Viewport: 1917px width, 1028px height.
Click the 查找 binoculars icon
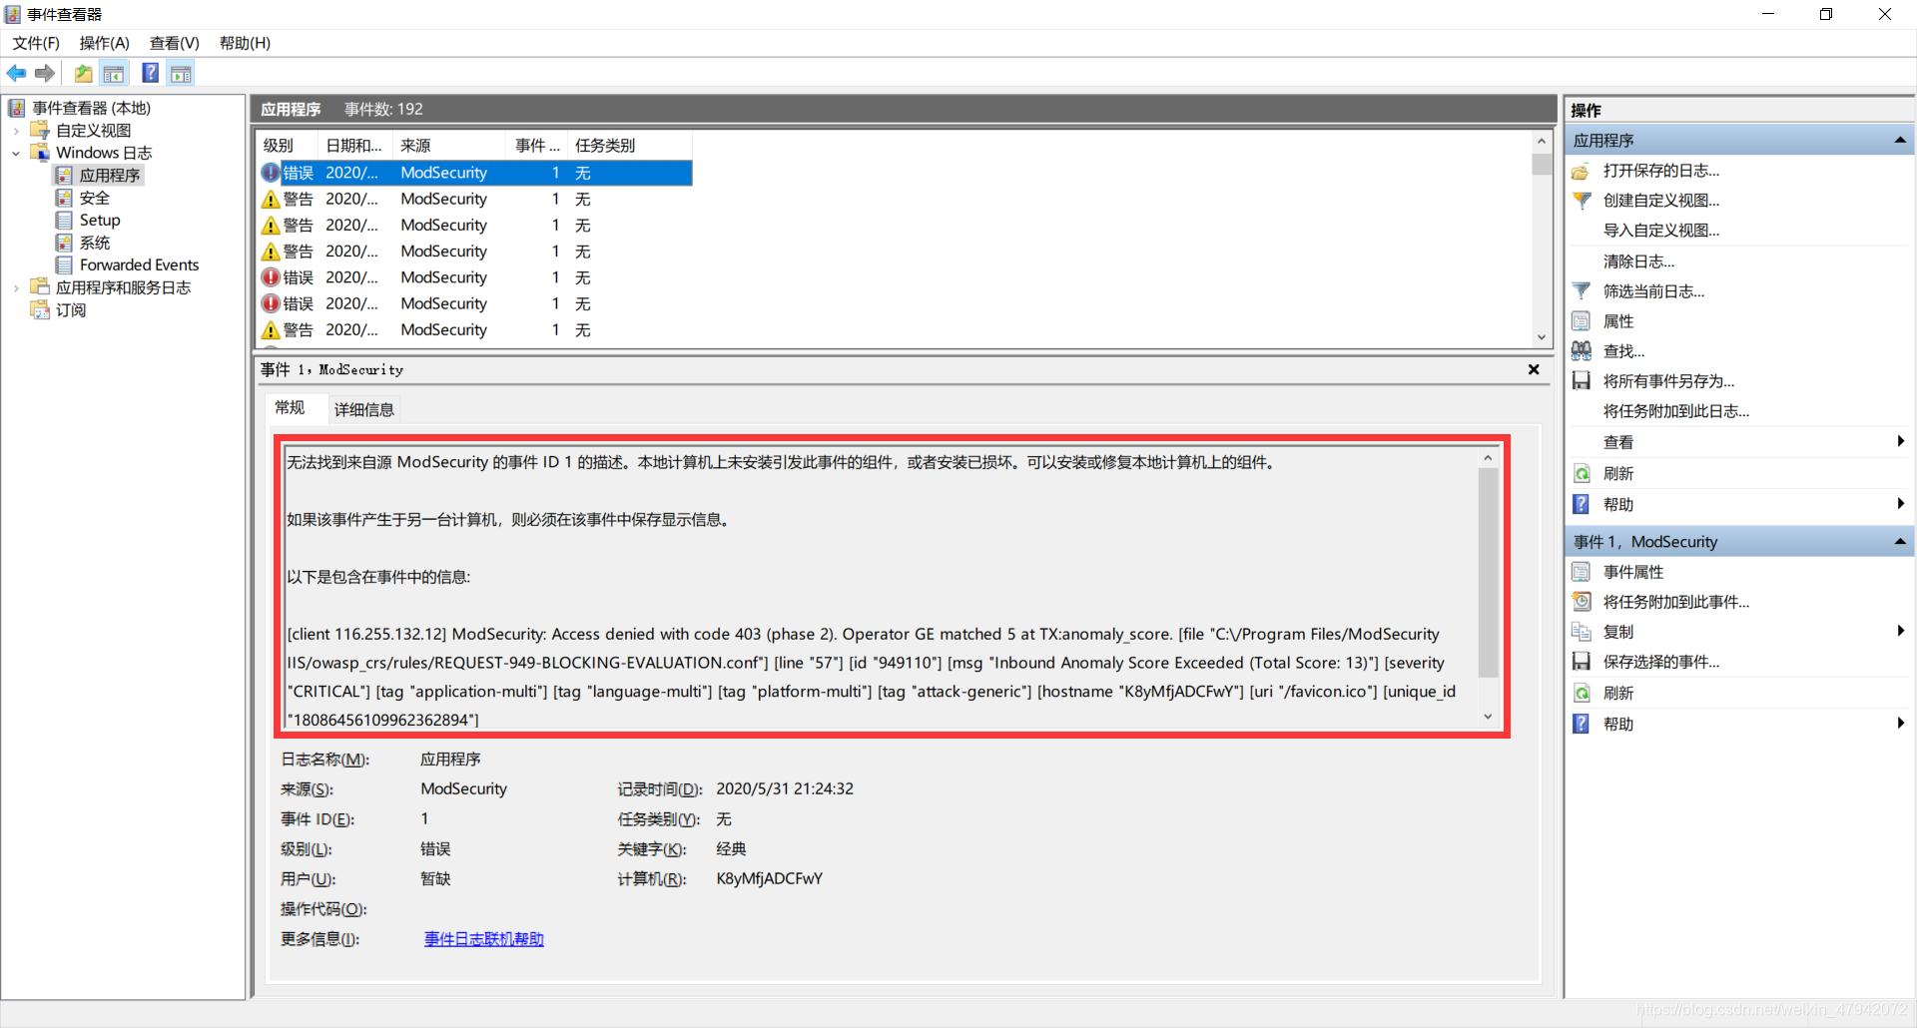point(1582,351)
